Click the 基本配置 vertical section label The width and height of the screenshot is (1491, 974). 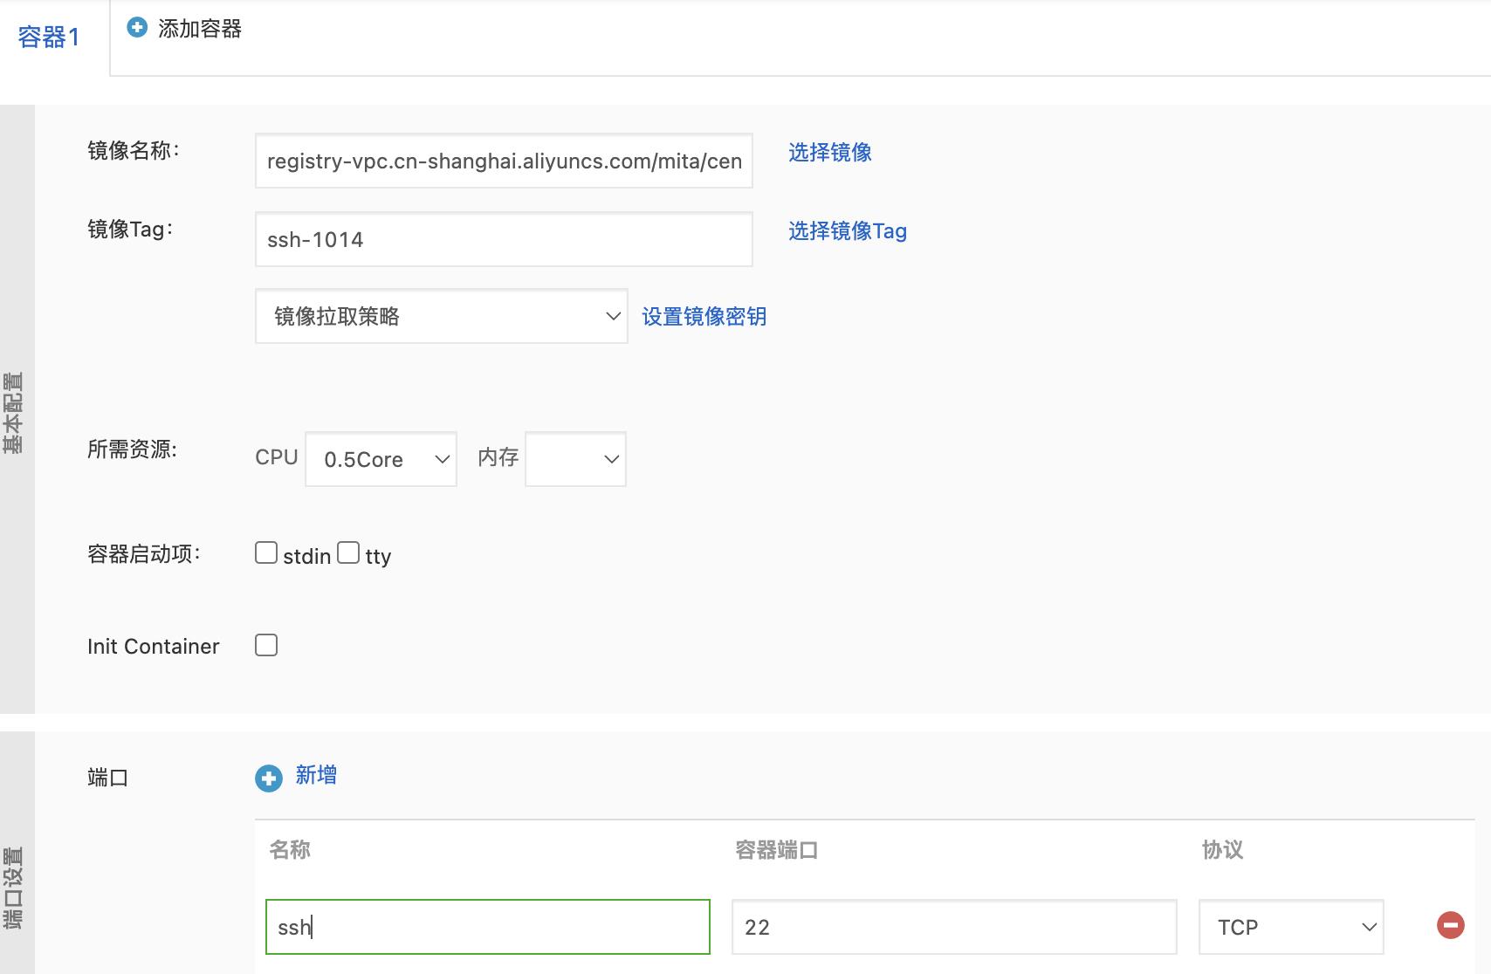click(x=14, y=413)
